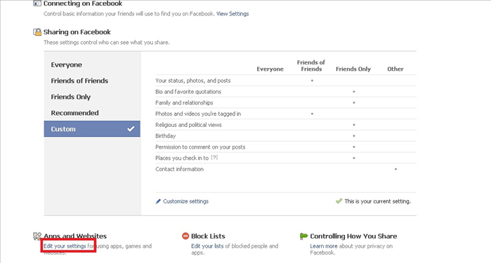Click the dot in the Contact information row

tap(395, 169)
